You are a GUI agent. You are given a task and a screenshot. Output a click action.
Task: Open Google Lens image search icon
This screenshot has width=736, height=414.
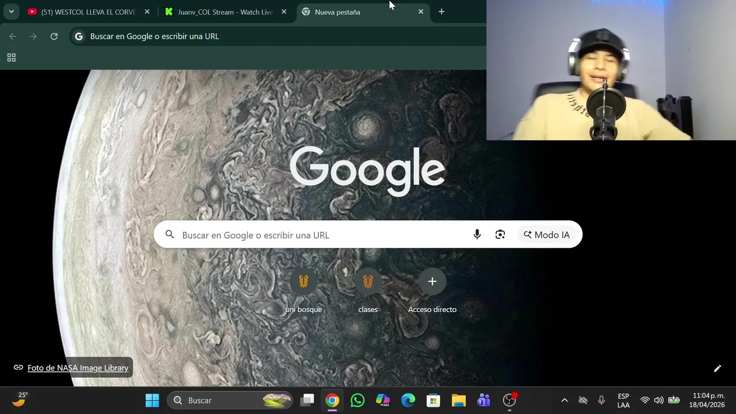point(500,235)
